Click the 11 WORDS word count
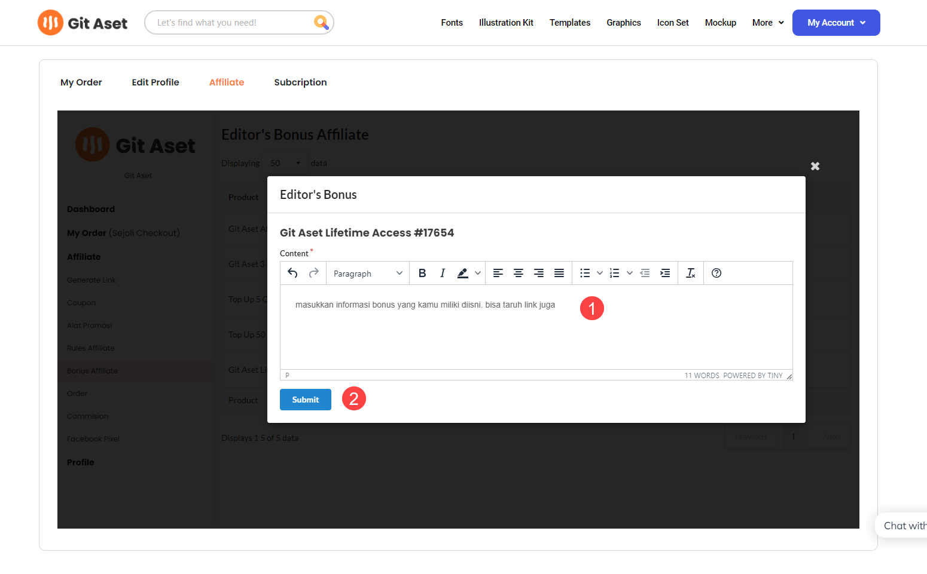Viewport: 927px width, 574px height. tap(702, 376)
